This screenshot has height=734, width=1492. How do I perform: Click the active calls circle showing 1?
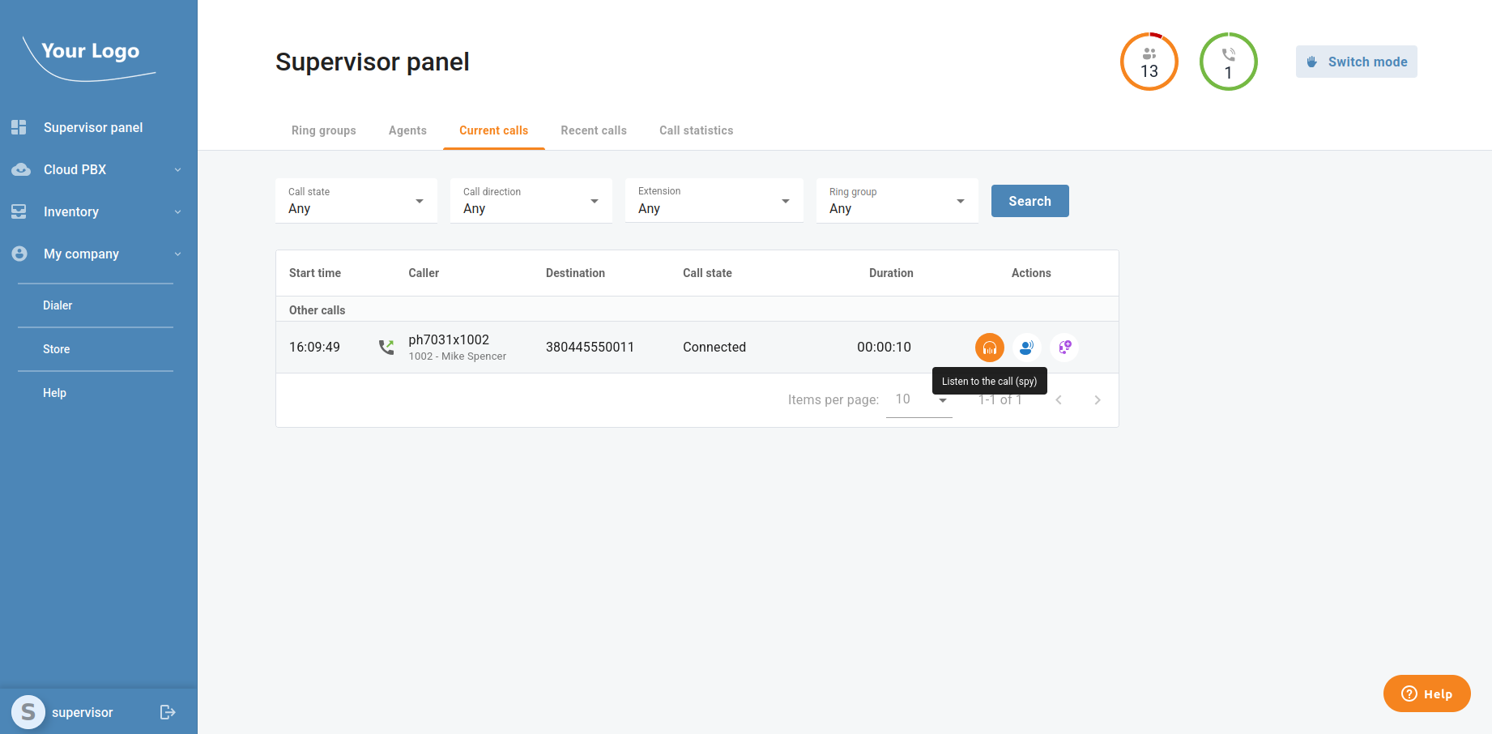(1228, 62)
